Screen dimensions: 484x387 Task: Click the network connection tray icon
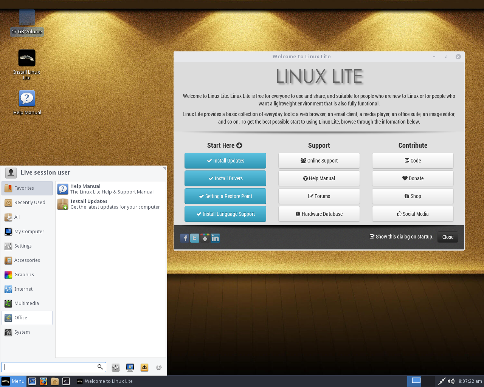[442, 381]
